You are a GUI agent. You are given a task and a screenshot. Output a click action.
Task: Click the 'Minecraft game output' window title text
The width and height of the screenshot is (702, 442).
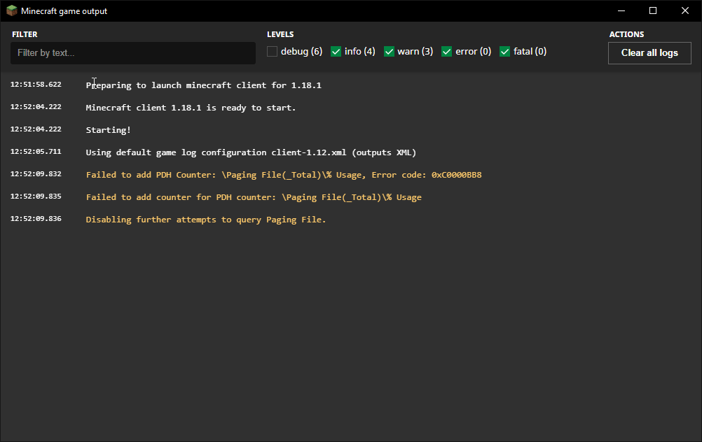(64, 11)
